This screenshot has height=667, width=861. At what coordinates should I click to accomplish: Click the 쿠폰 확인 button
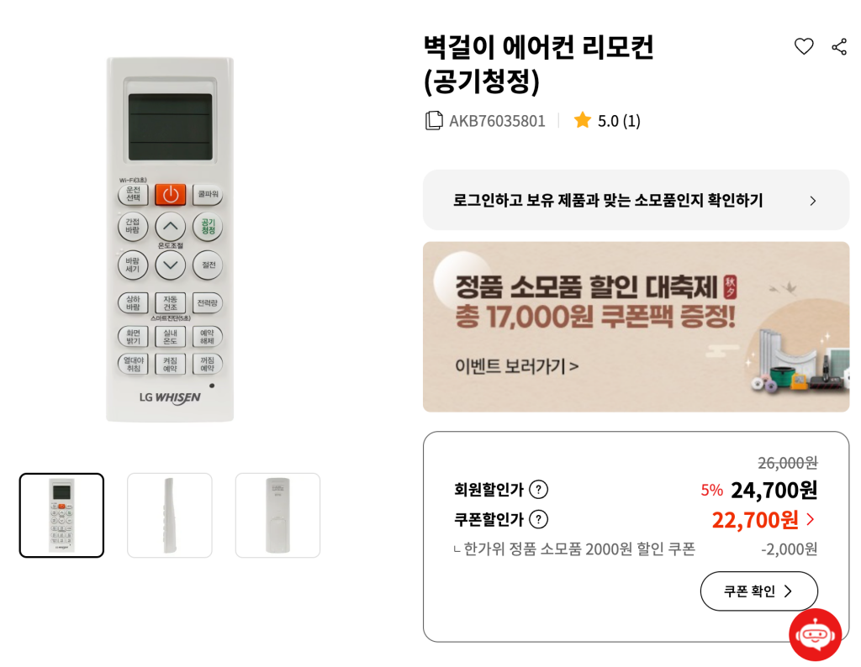coord(758,591)
